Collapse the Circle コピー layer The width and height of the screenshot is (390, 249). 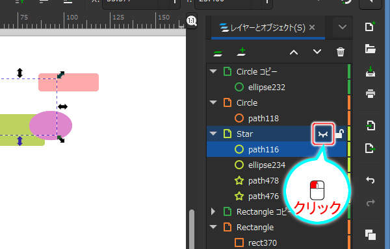pos(213,71)
